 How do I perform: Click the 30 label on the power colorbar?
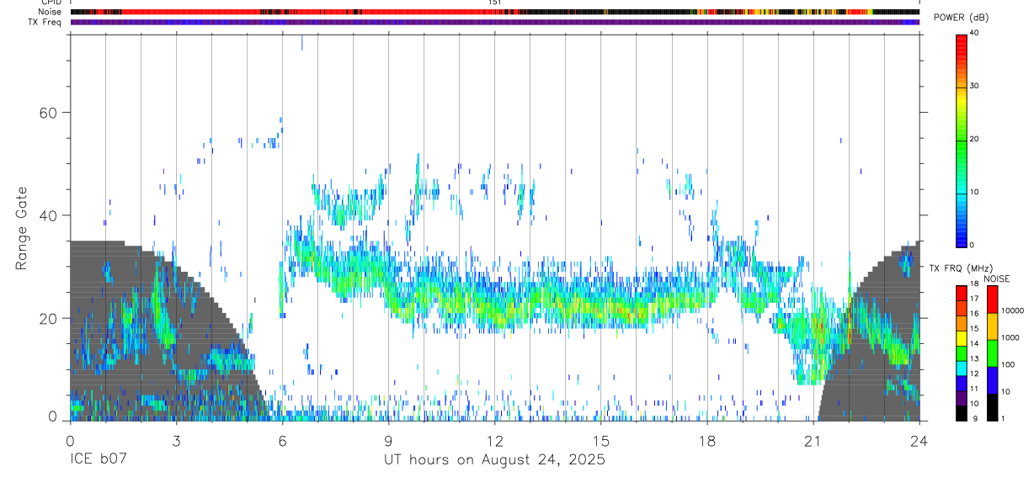(973, 86)
